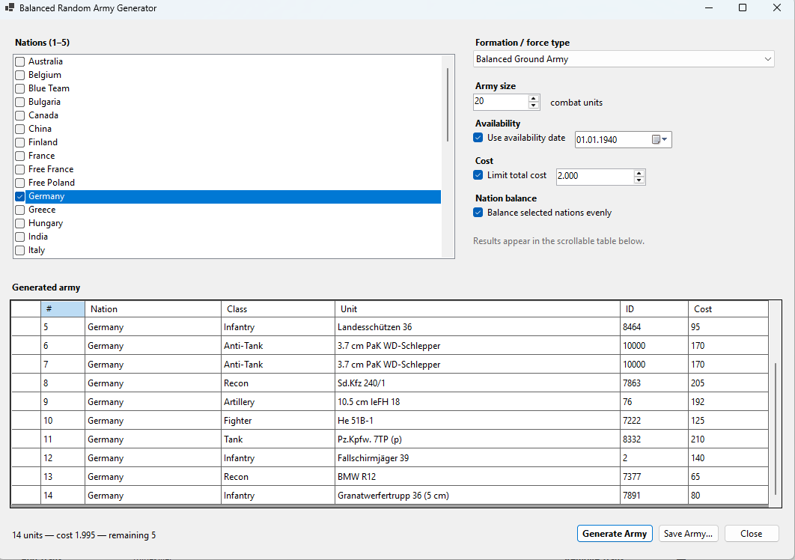
Task: Select 10.5 cm leFH 18 cell
Action: tap(478, 402)
